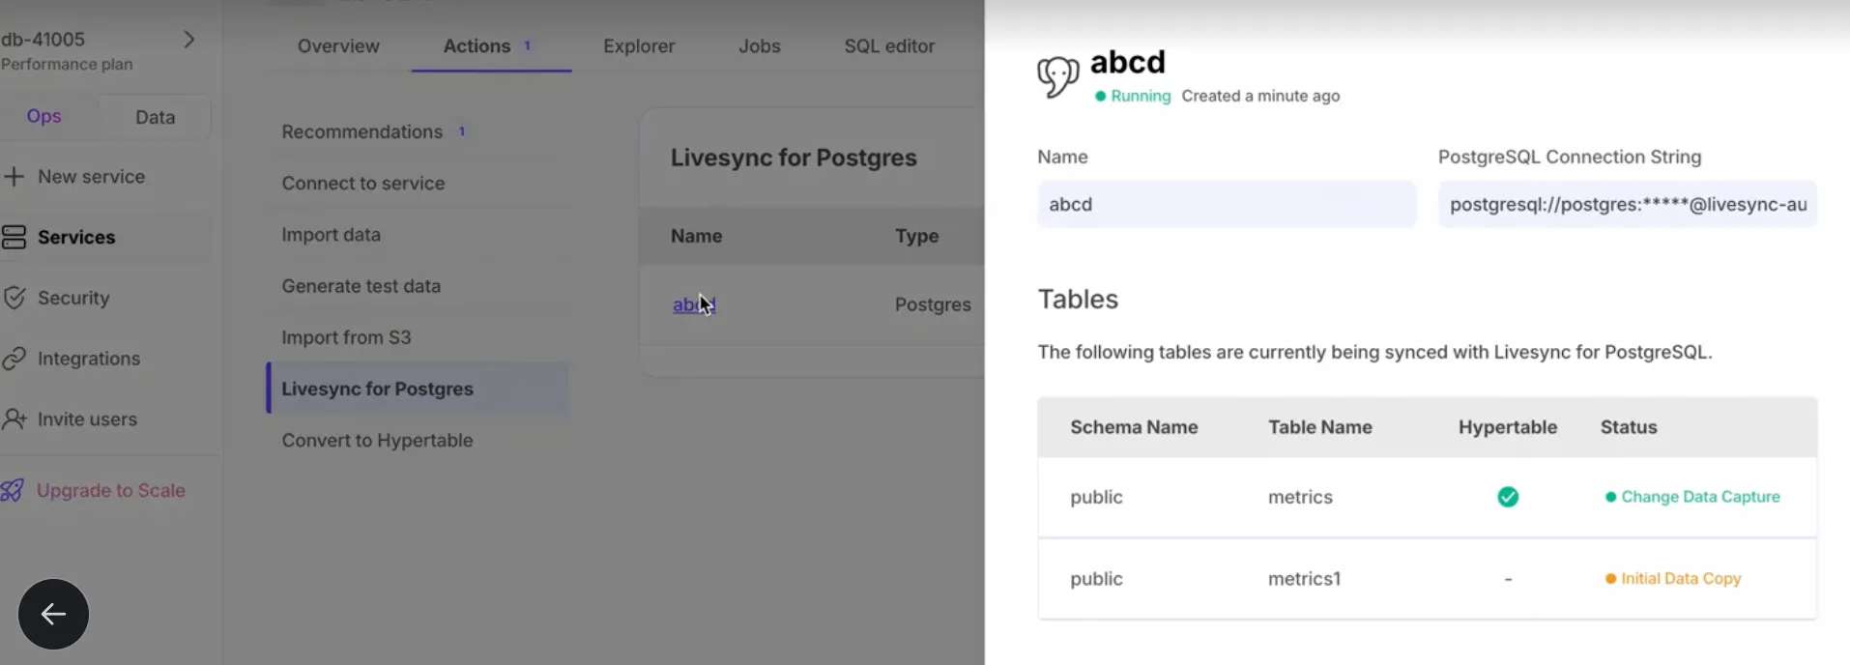Click the Integrations link icon
This screenshot has height=665, width=1850.
coord(14,359)
